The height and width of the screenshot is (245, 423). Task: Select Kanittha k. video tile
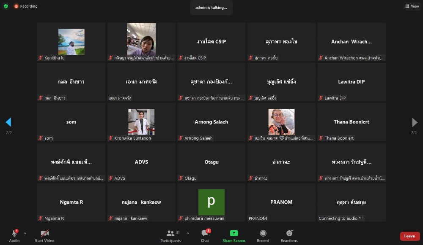pyautogui.click(x=71, y=42)
